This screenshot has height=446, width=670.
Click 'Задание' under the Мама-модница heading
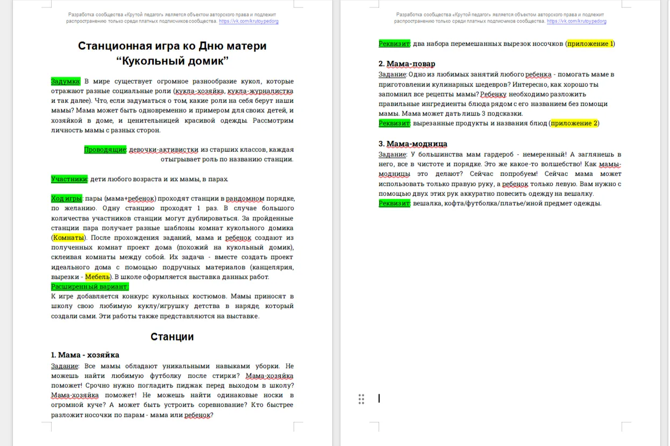392,154
